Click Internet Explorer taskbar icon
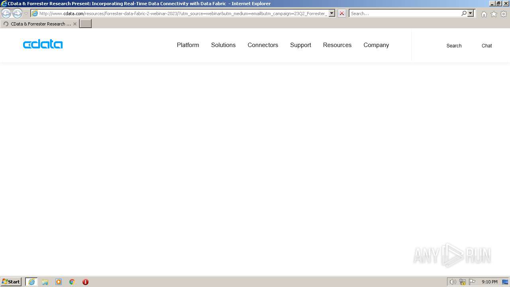 31,282
